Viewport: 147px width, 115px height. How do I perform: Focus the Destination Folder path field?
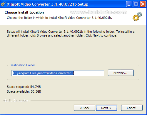[58, 73]
